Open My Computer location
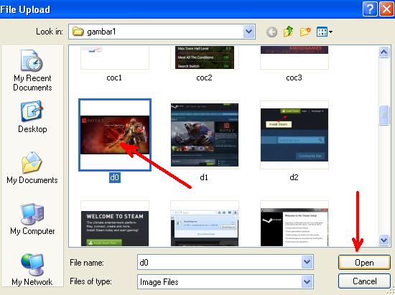The image size is (395, 295). (32, 219)
